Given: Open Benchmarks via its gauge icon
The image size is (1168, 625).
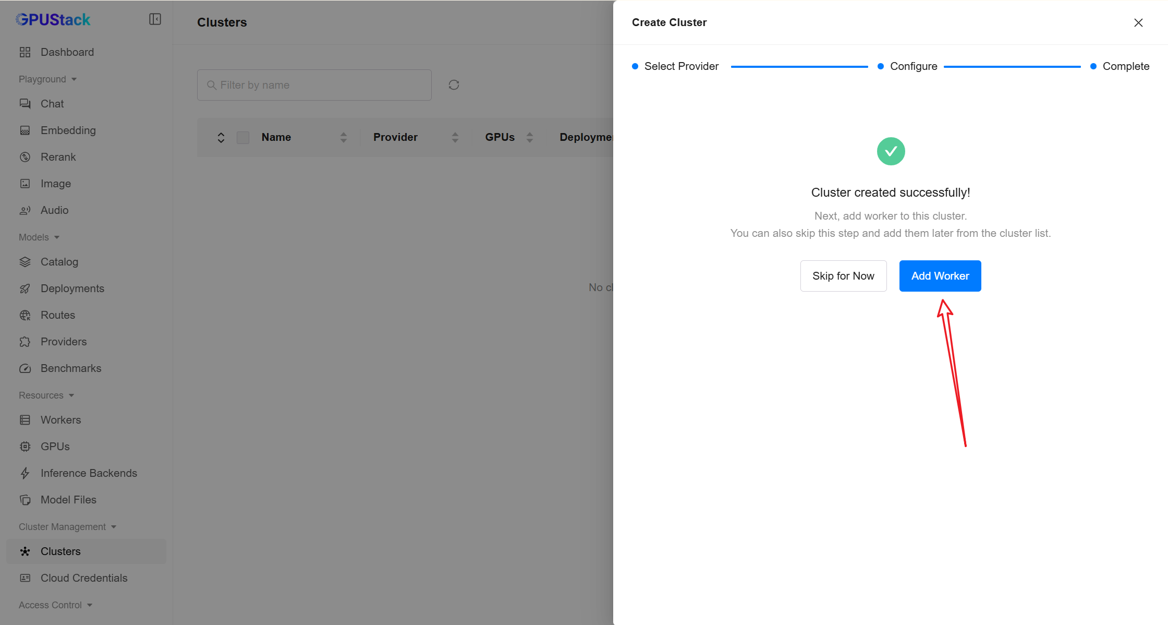Looking at the screenshot, I should pyautogui.click(x=25, y=368).
